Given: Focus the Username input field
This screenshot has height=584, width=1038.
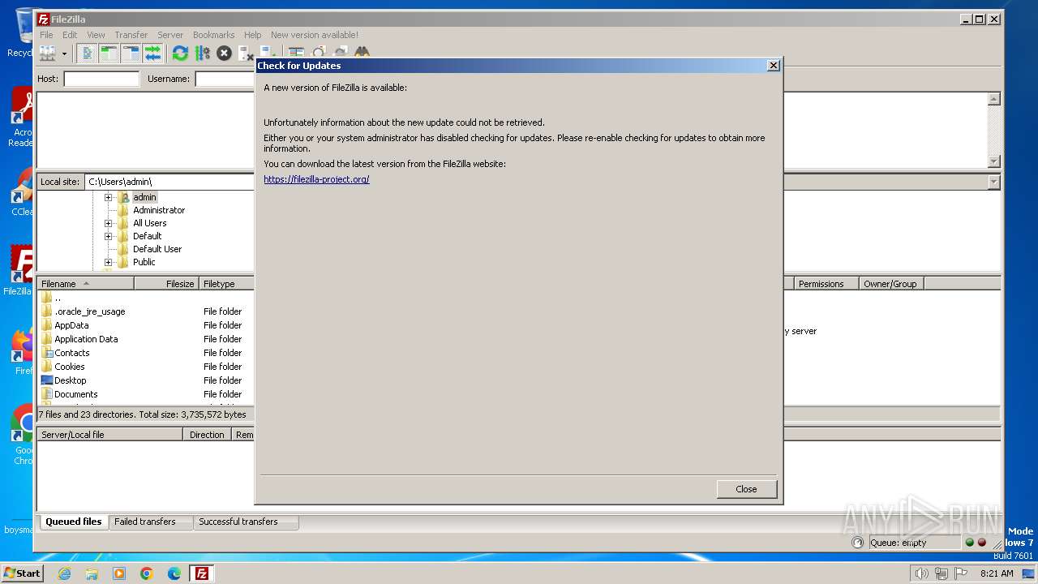Looking at the screenshot, I should (225, 79).
